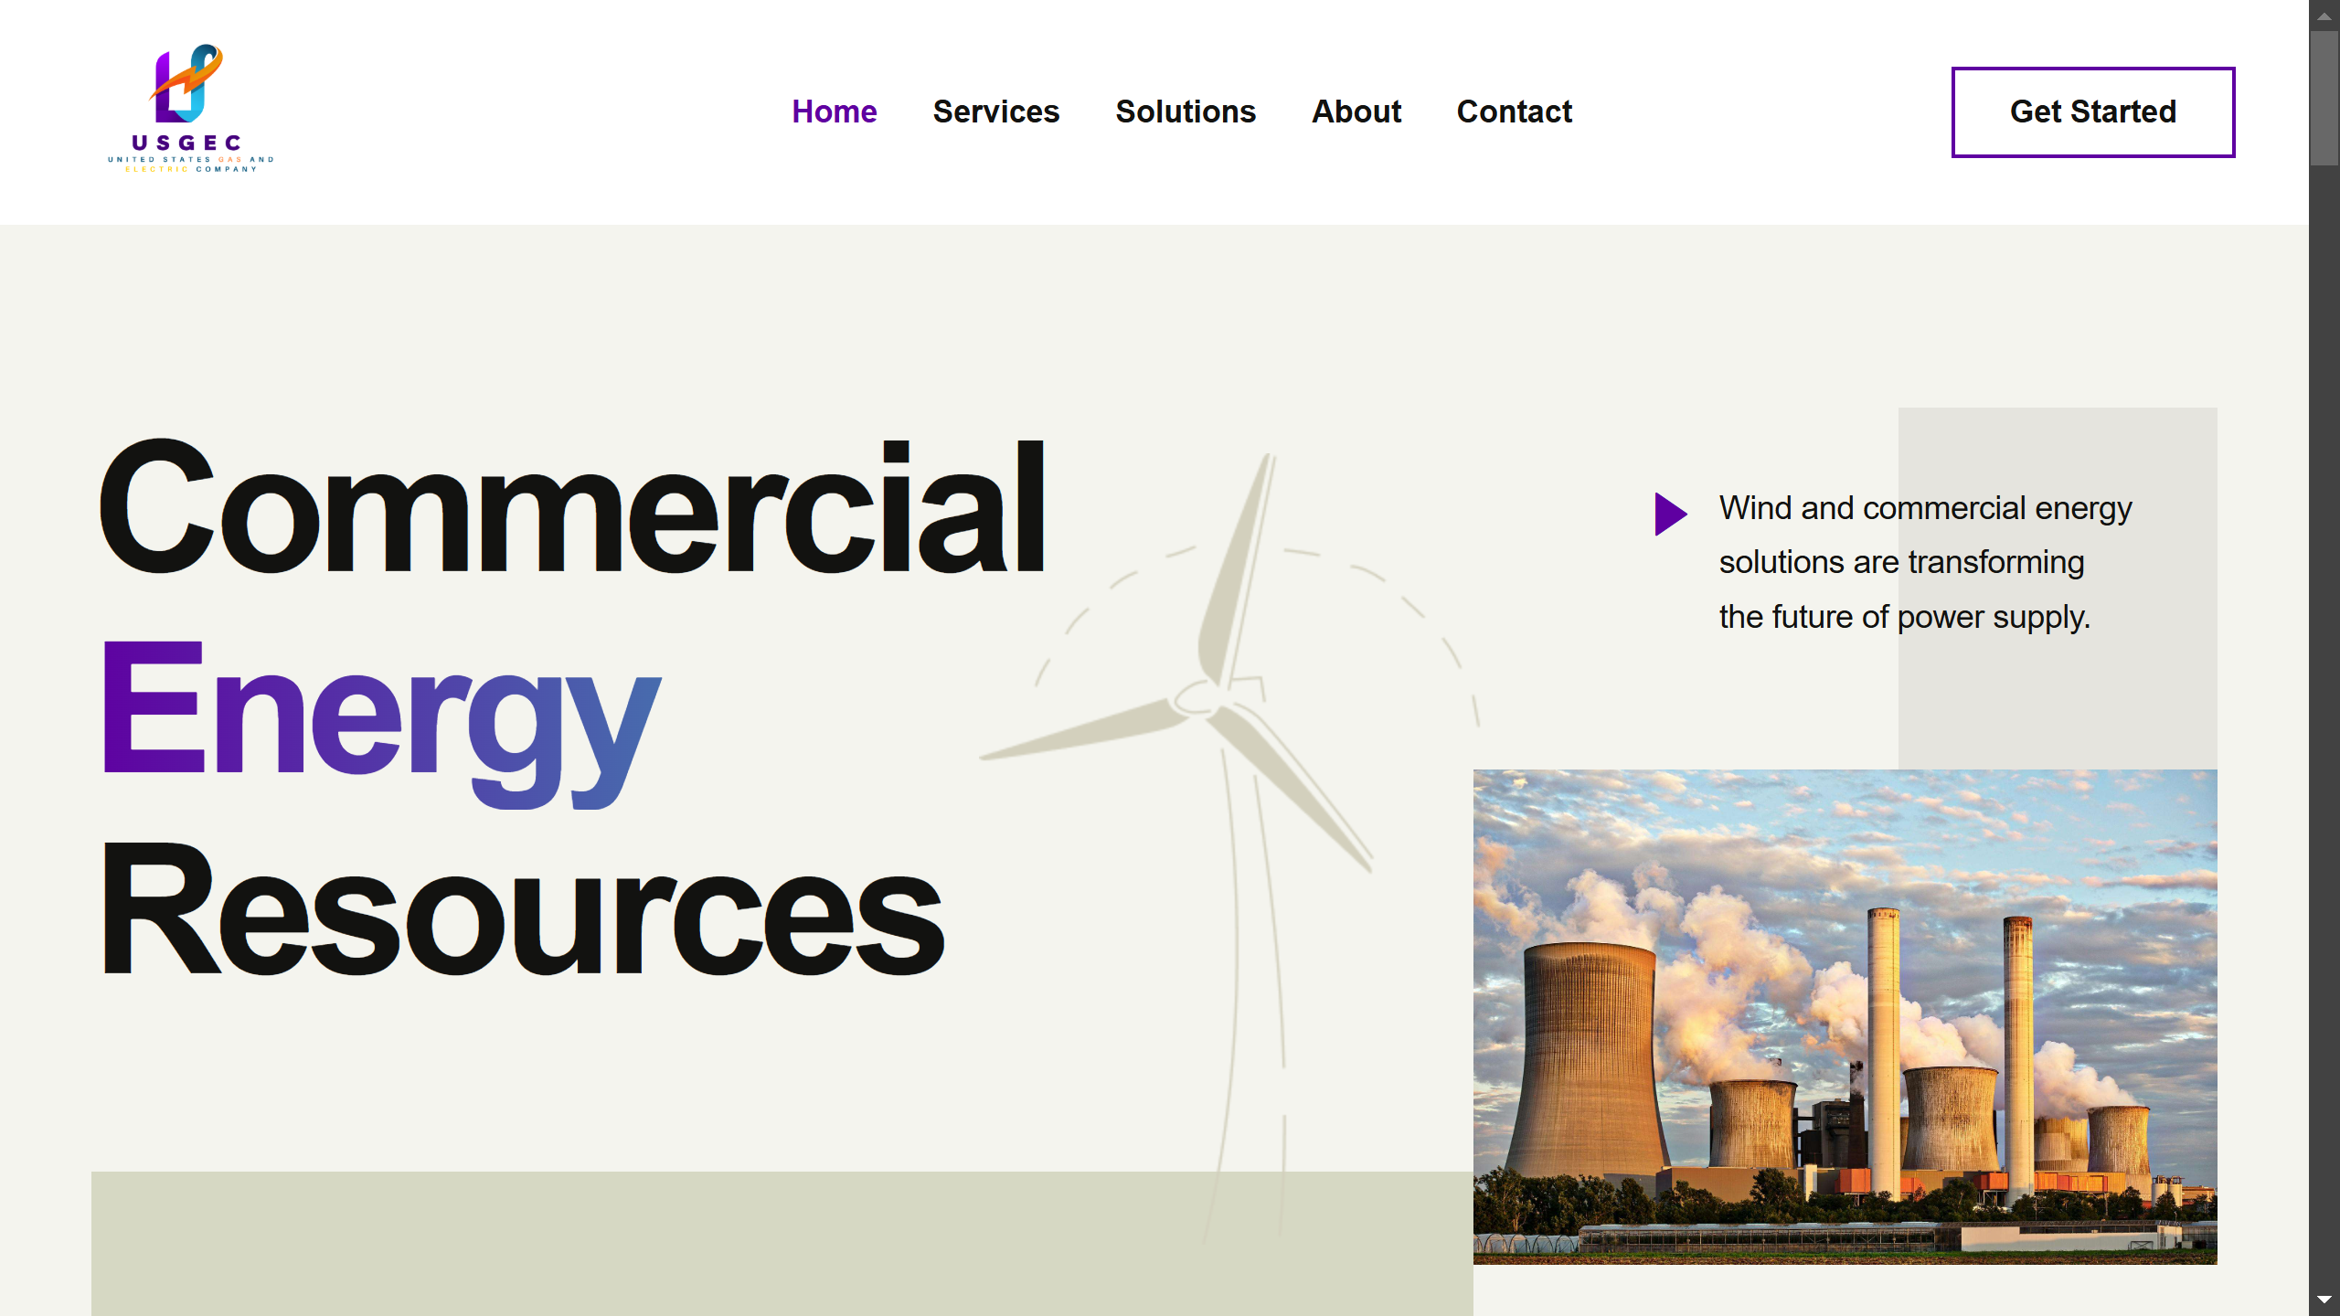This screenshot has height=1316, width=2340.
Task: Click the scrollbar track below the thumb
Action: point(2324,731)
